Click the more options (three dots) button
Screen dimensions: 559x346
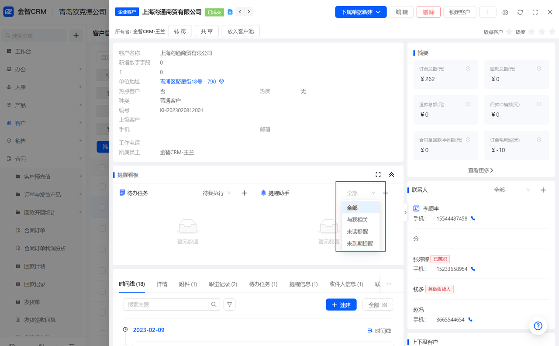pos(488,12)
